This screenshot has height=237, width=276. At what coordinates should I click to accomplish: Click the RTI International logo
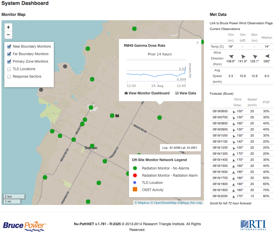pos(253,225)
